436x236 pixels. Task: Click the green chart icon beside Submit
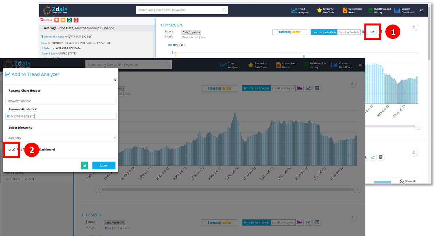[84, 165]
